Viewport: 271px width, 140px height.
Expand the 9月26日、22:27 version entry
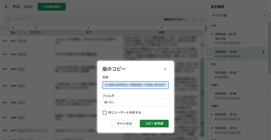(x=212, y=34)
